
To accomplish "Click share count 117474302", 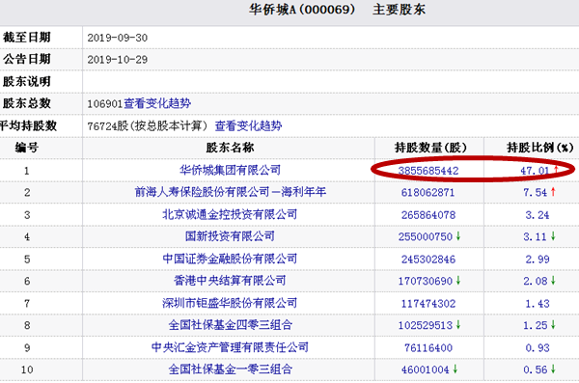I will pos(428,304).
